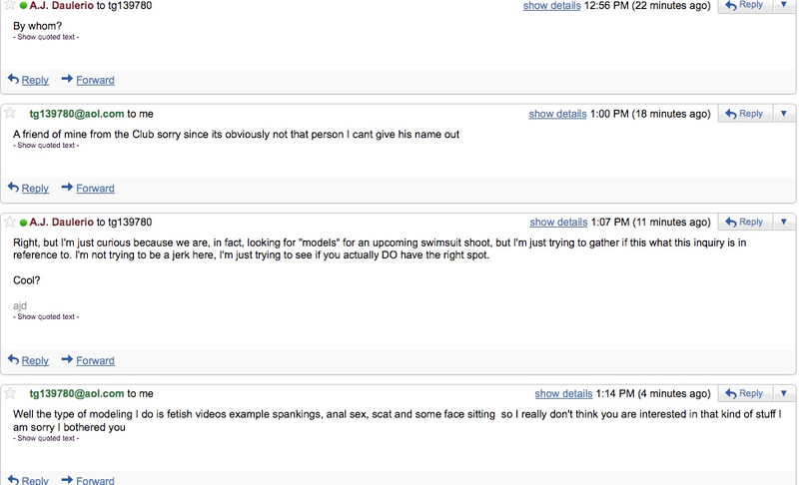The width and height of the screenshot is (799, 485).
Task: Show quoted text under "By whom?"
Action: [x=46, y=37]
